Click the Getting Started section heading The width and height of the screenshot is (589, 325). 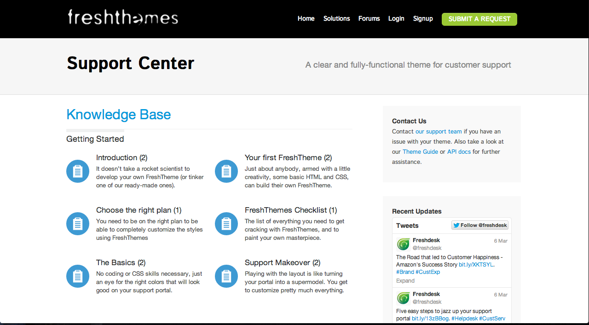tap(95, 139)
